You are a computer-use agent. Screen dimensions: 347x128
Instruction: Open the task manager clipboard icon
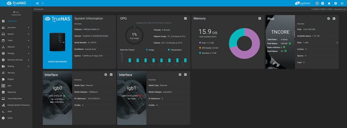tap(323, 3)
